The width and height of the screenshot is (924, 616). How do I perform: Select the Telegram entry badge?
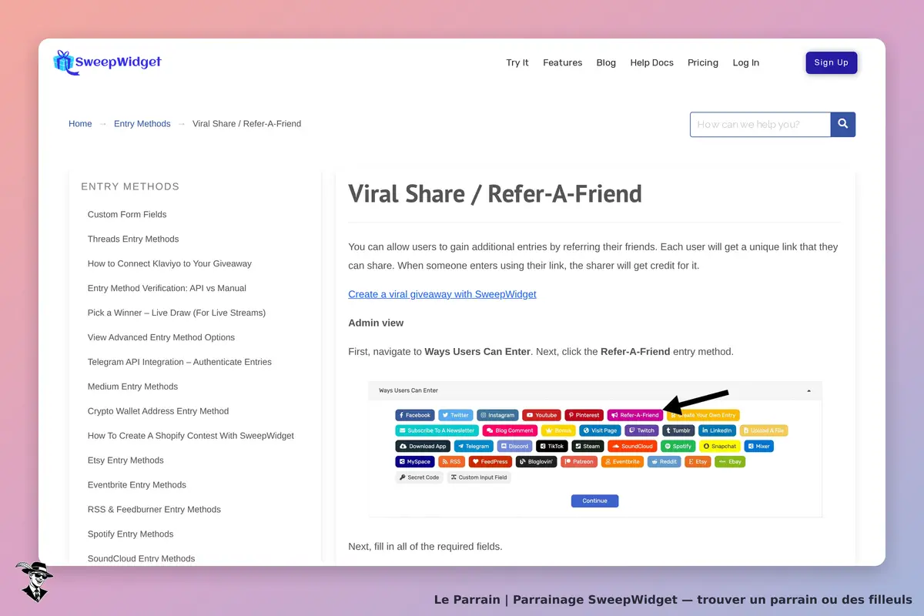(x=474, y=446)
